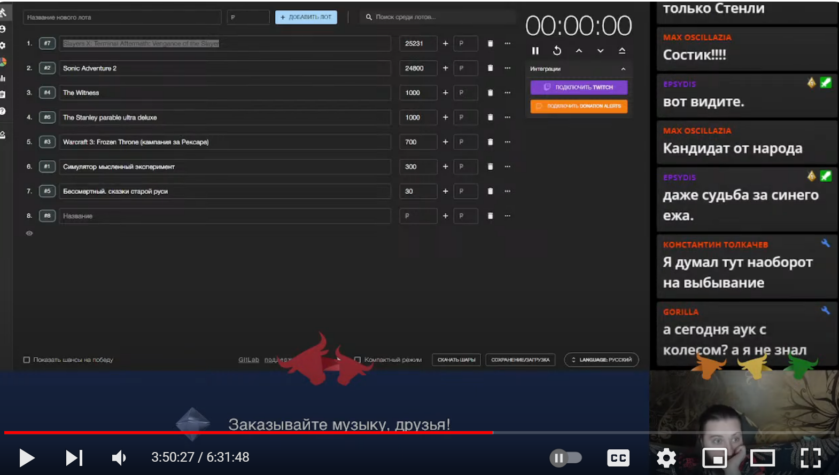Image resolution: width=839 pixels, height=475 pixels.
Task: Decrease timer with down arrow
Action: tap(601, 51)
